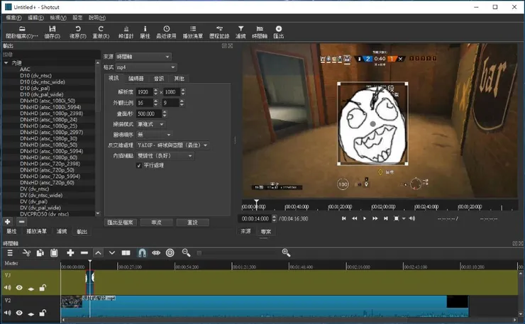
Task: Click the timeline Cut scissors icon
Action: (x=26, y=253)
